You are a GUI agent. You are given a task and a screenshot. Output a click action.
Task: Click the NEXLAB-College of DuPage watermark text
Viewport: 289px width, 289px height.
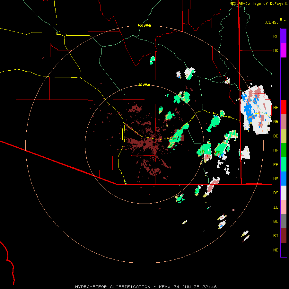(257, 4)
